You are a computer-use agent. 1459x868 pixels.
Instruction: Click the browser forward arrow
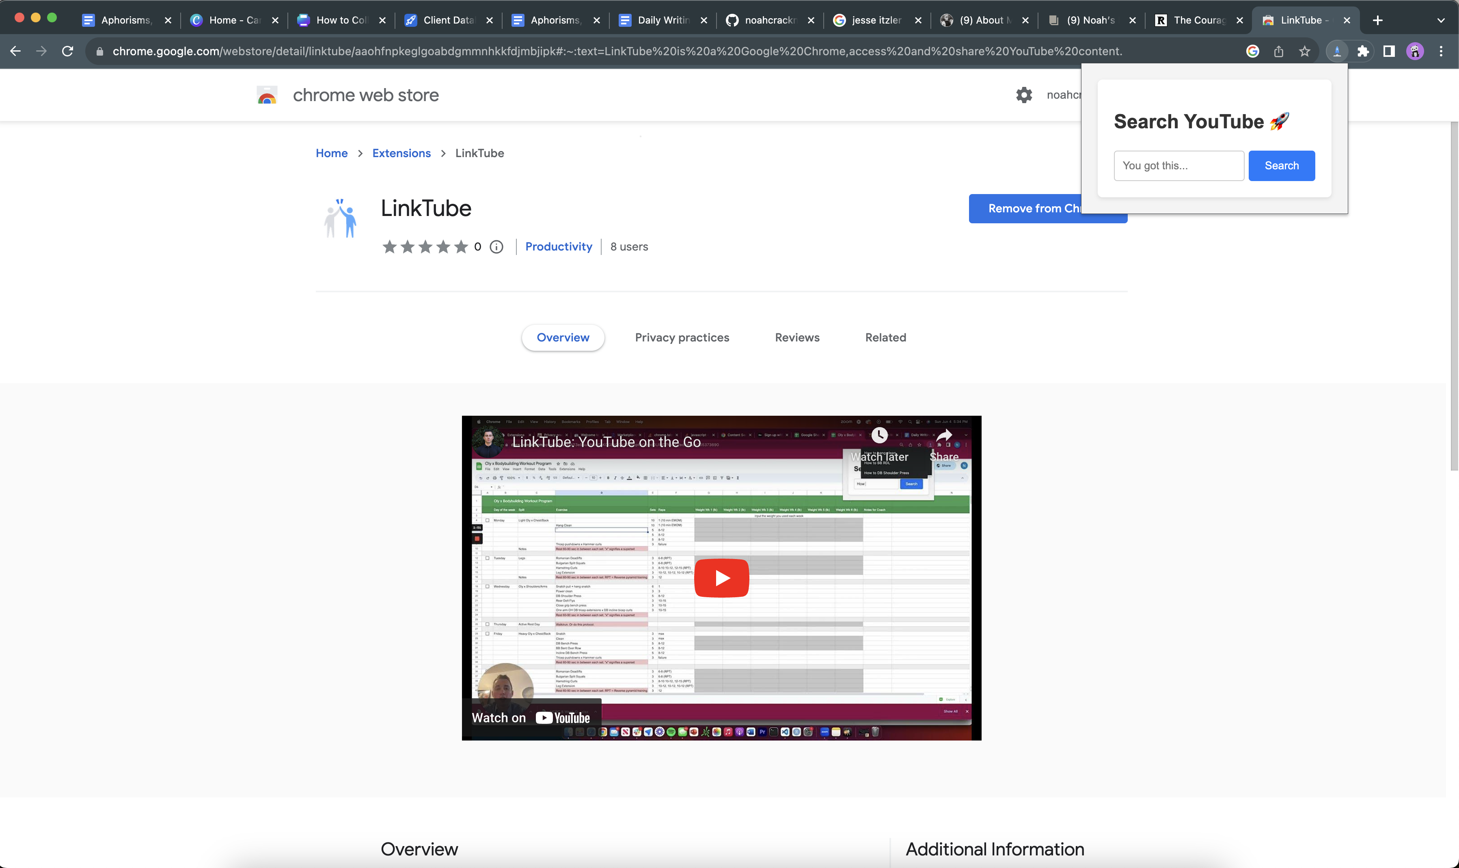(x=41, y=52)
